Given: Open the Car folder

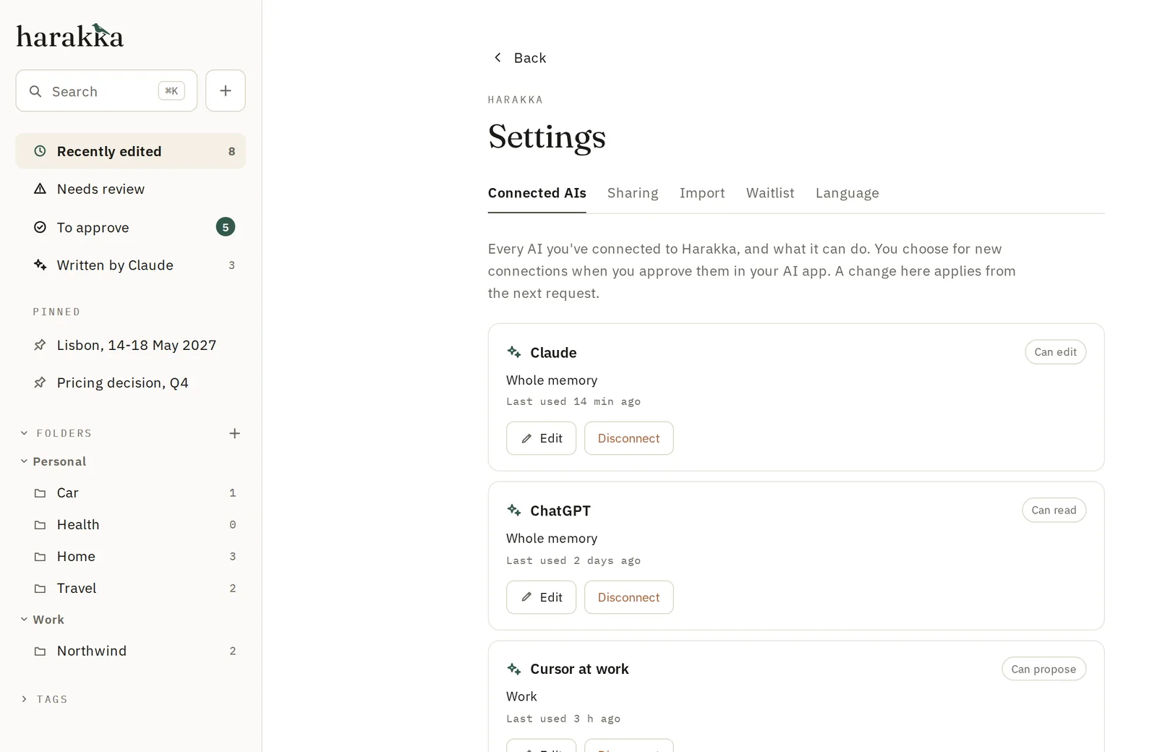Looking at the screenshot, I should pos(131,493).
